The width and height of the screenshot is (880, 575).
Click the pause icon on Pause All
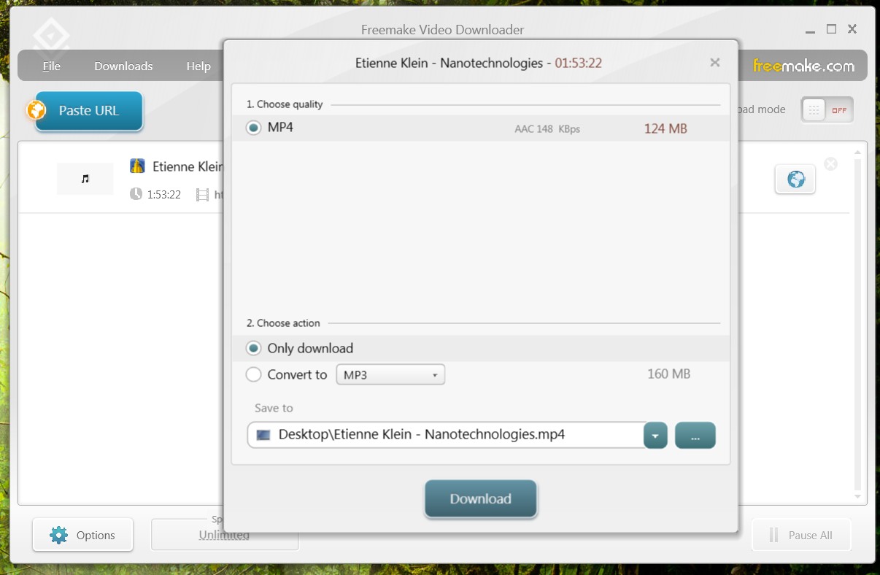(773, 535)
